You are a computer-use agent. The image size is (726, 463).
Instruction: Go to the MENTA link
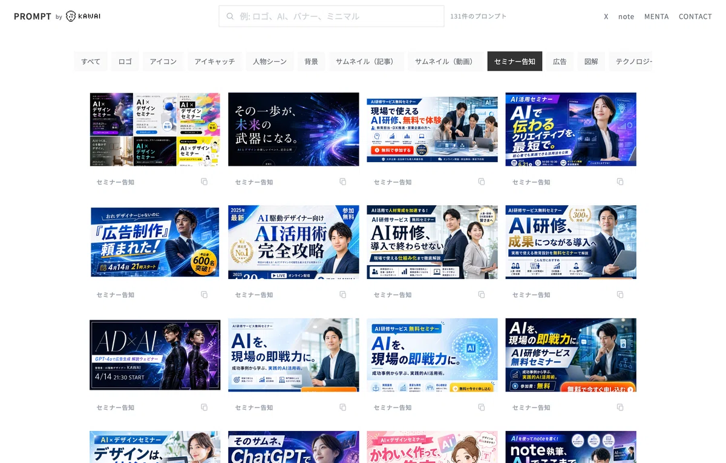[656, 16]
